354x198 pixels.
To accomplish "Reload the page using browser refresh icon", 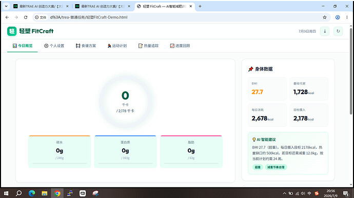I will pos(26,17).
